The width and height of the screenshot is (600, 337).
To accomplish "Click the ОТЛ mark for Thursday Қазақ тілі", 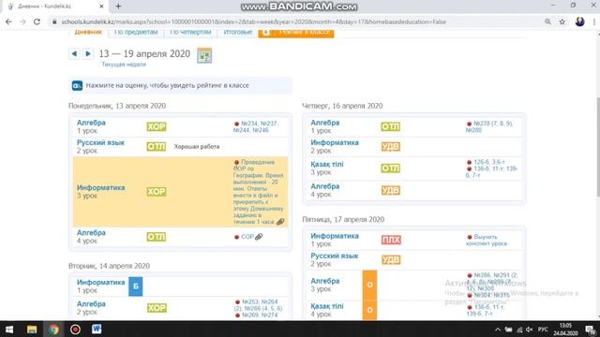I will click(x=391, y=168).
